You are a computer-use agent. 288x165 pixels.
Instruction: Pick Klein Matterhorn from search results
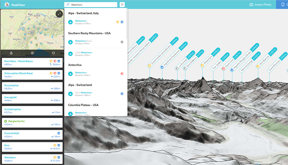(84, 93)
